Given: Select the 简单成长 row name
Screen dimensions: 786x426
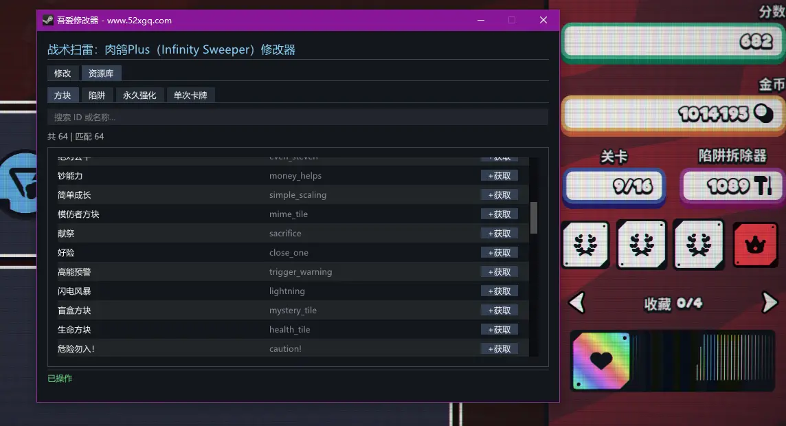Looking at the screenshot, I should coord(74,195).
